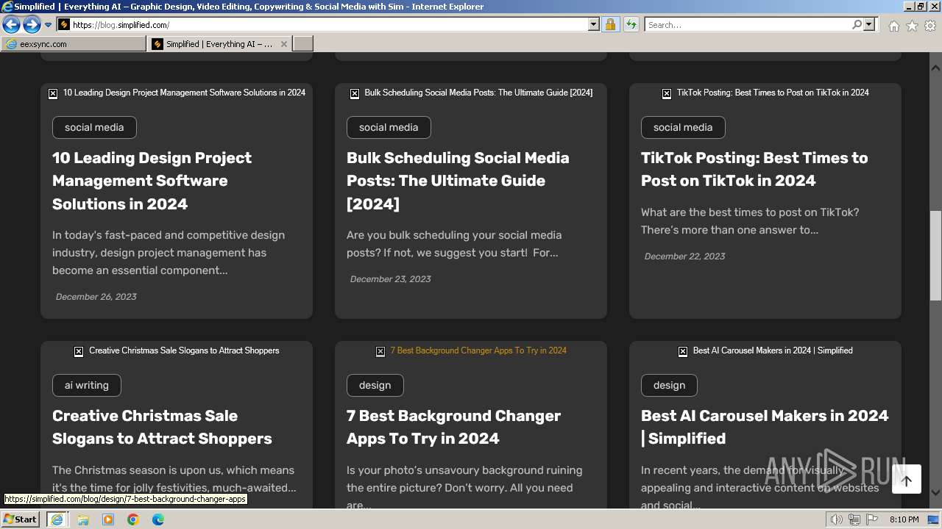Click broken image icon for TikTok Posting
The height and width of the screenshot is (529, 942).
coord(667,93)
